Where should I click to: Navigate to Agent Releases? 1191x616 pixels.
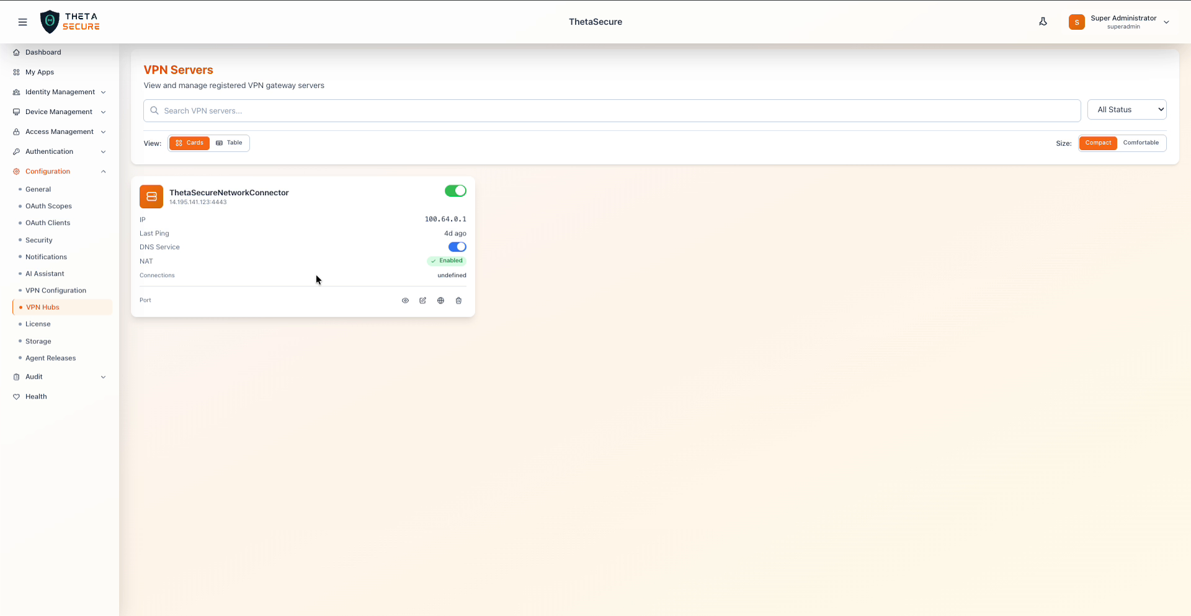[51, 358]
